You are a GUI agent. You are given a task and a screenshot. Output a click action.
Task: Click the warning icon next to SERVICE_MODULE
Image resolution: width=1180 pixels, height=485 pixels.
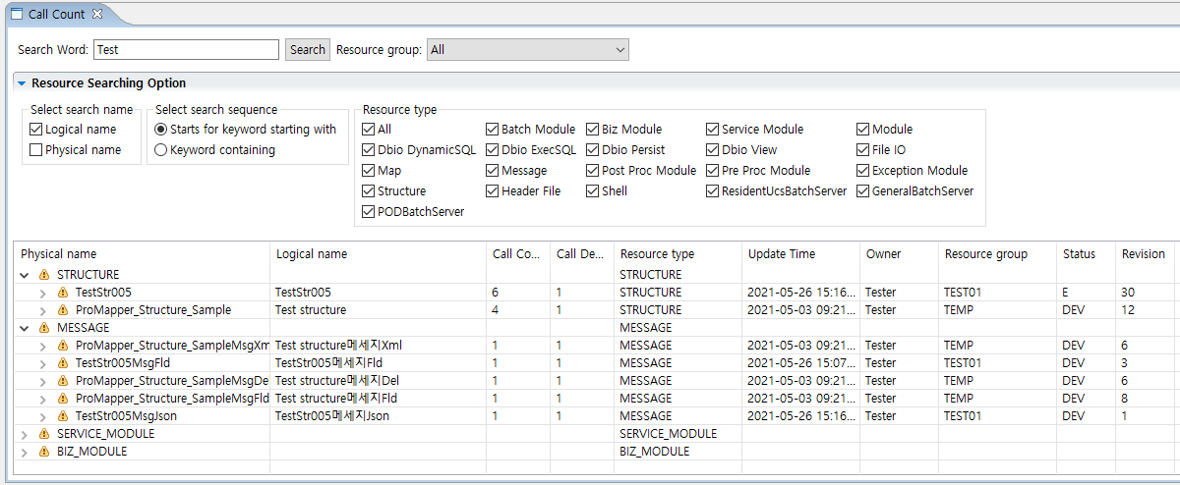pos(43,434)
